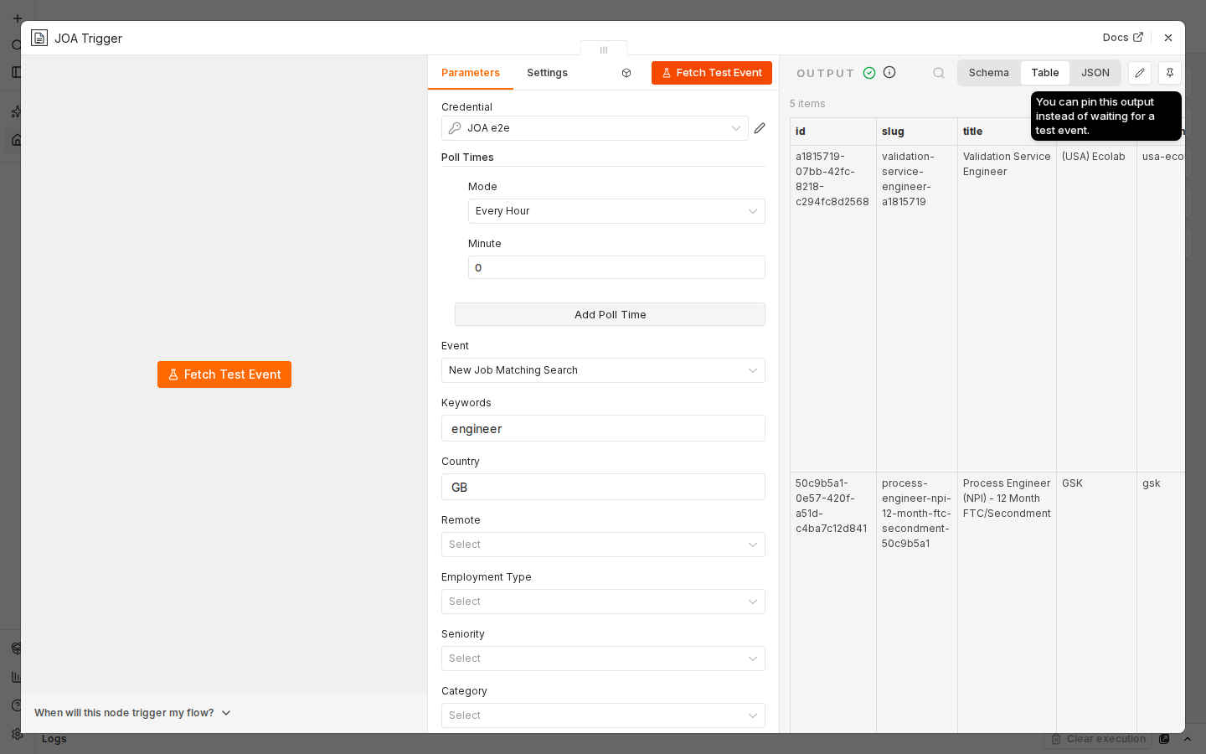The width and height of the screenshot is (1206, 754).
Task: Click the pin output icon
Action: click(1170, 73)
